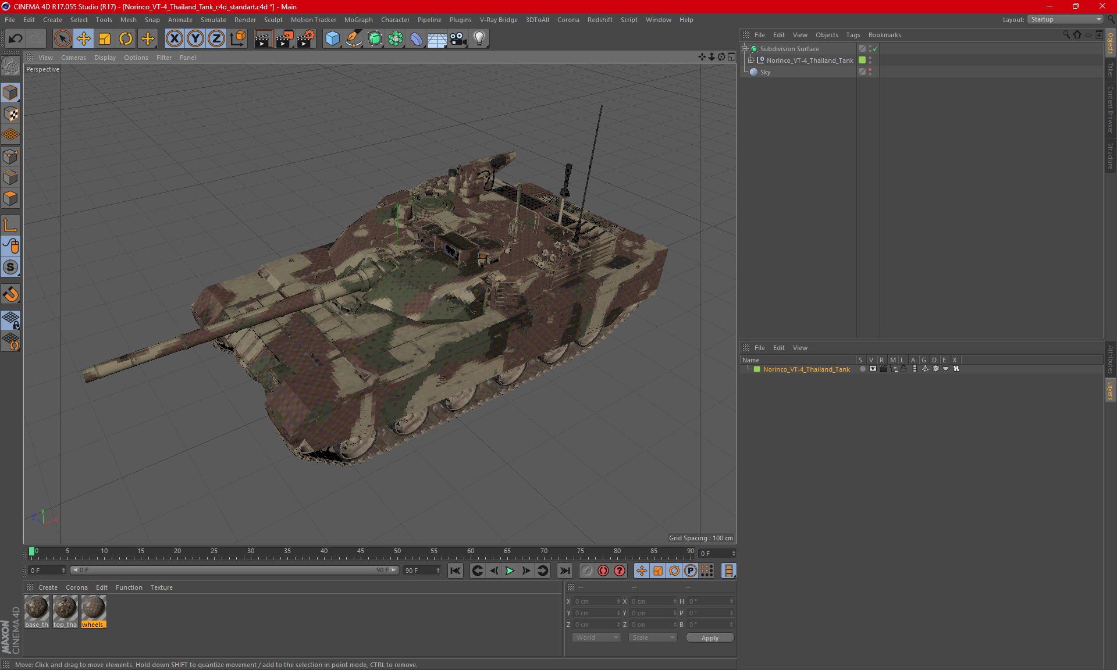Toggle Autokeying button

point(603,571)
